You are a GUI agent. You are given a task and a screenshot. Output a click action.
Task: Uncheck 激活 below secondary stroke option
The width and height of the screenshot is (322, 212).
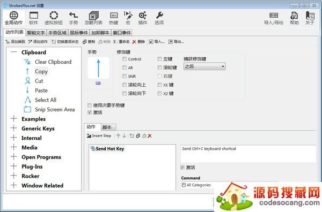(89, 112)
